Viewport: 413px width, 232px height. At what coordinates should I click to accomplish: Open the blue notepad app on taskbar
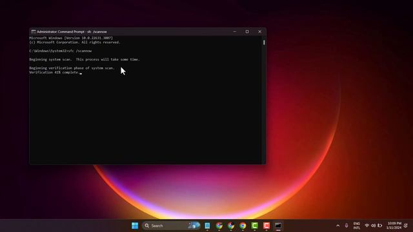[207, 226]
